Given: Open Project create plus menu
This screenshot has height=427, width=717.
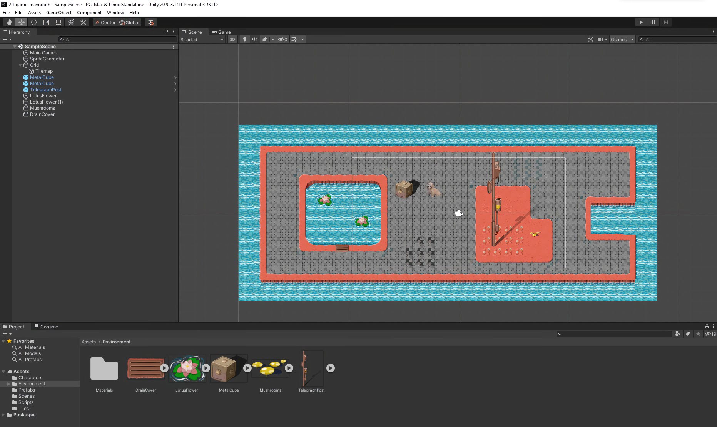Looking at the screenshot, I should tap(7, 334).
